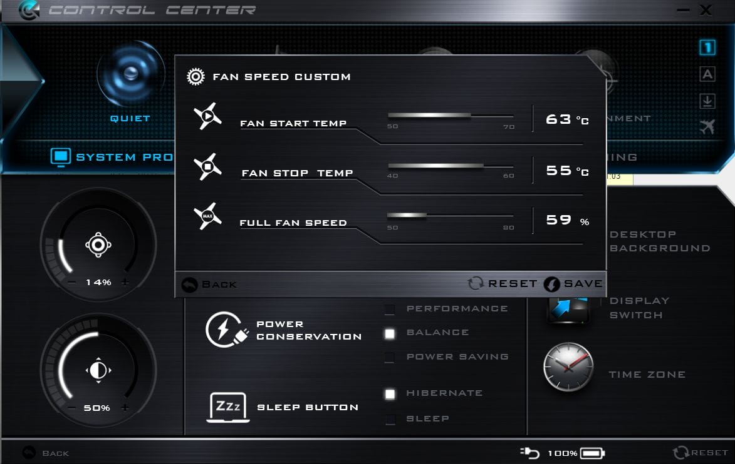Enable the Balance power mode
The height and width of the screenshot is (464, 735).
pos(390,333)
